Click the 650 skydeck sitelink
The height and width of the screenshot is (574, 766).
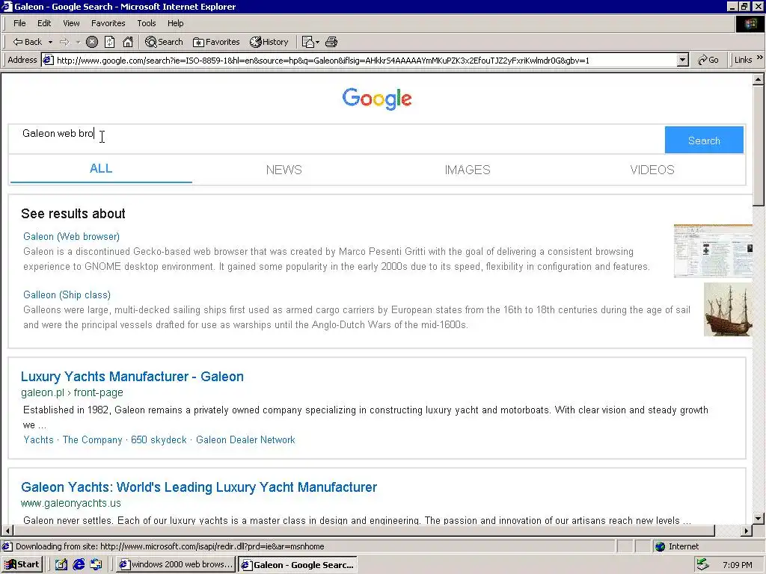159,439
